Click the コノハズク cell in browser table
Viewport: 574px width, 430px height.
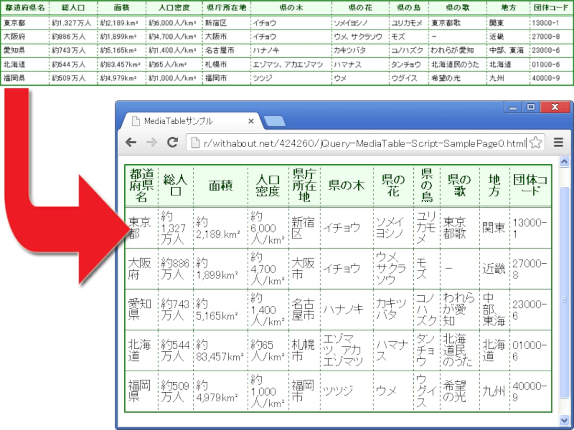[x=426, y=310]
